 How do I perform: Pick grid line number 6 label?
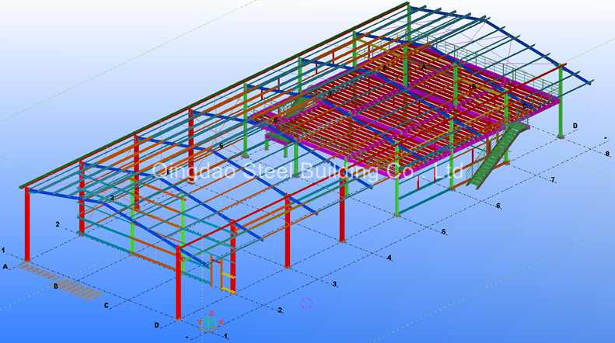pyautogui.click(x=498, y=206)
